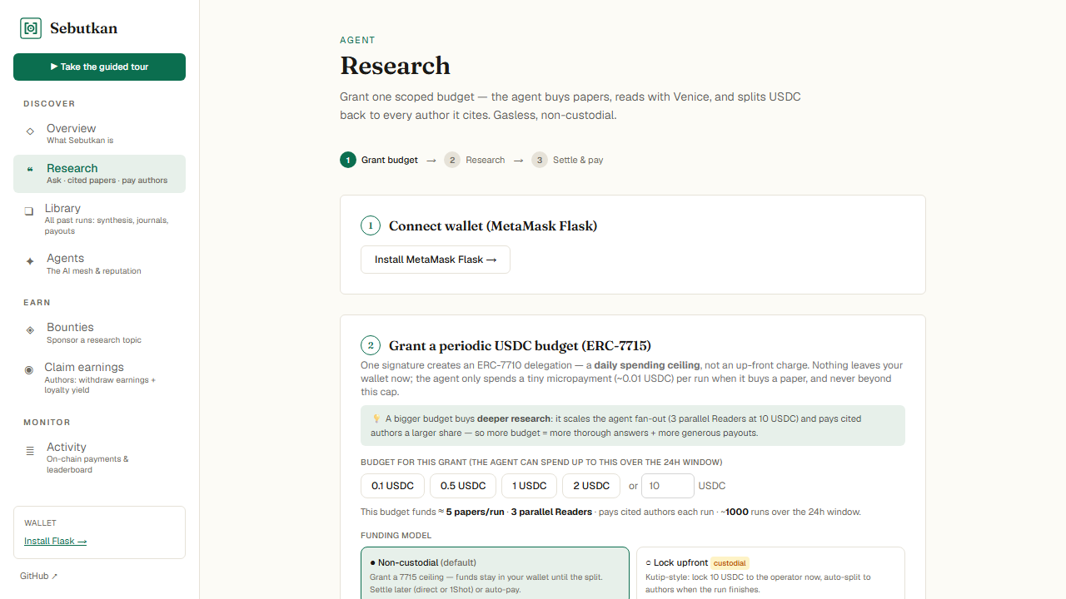Click the lightbulb tip icon
The width and height of the screenshot is (1066, 599).
376,418
